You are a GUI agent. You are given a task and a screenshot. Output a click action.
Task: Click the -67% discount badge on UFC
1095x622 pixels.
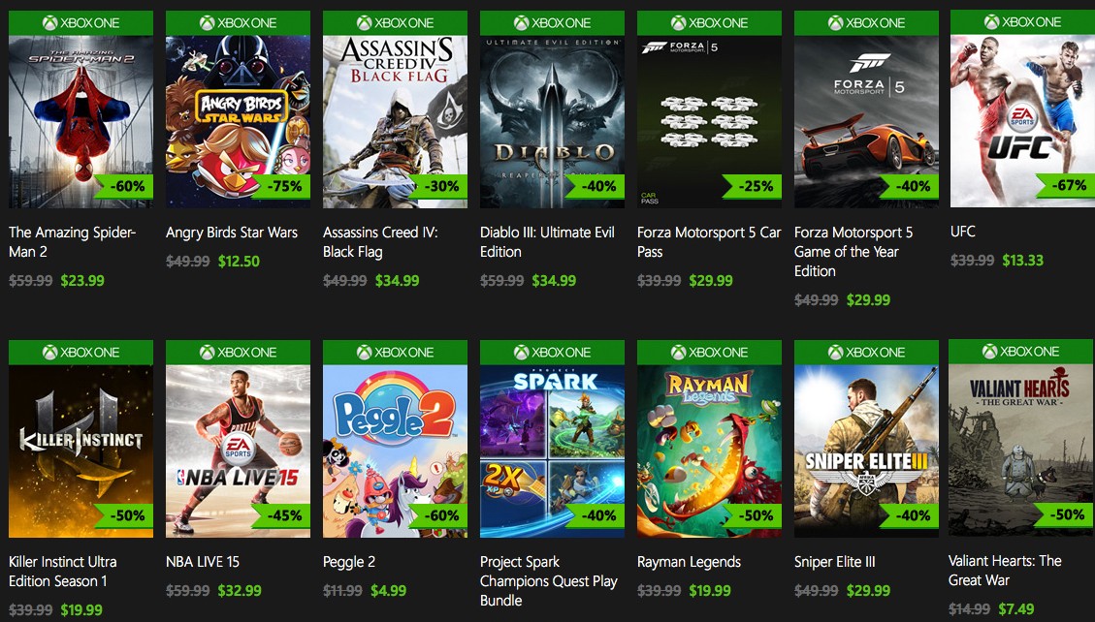1067,185
